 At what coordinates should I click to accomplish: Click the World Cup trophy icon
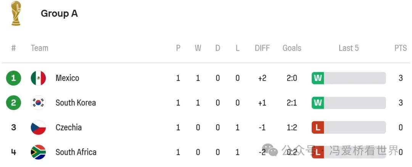(16, 13)
